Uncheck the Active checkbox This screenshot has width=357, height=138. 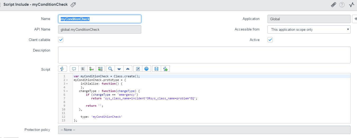tap(270, 40)
